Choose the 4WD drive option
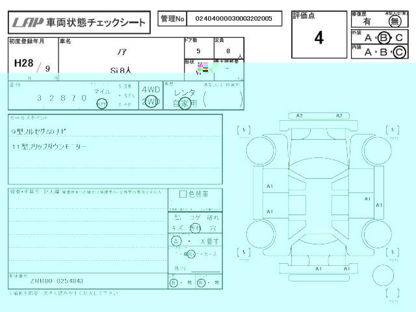The height and width of the screenshot is (312, 416). [151, 90]
